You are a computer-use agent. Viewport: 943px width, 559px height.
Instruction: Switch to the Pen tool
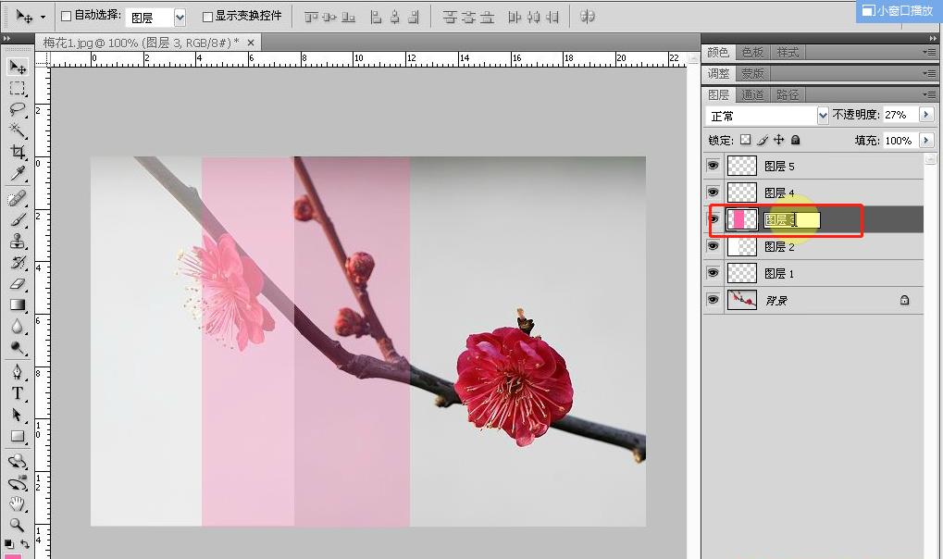(18, 372)
